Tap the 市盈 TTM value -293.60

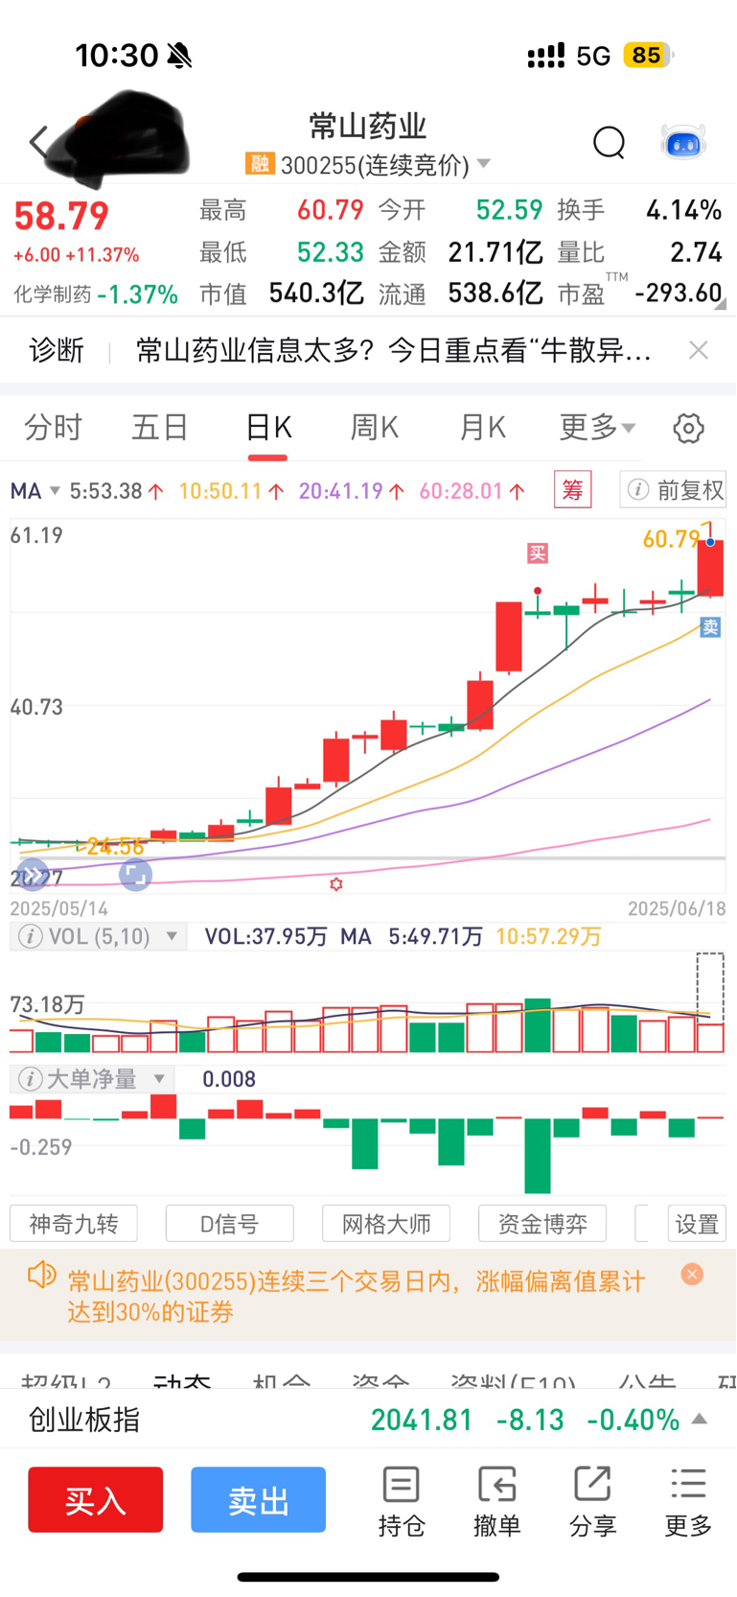[x=678, y=293]
